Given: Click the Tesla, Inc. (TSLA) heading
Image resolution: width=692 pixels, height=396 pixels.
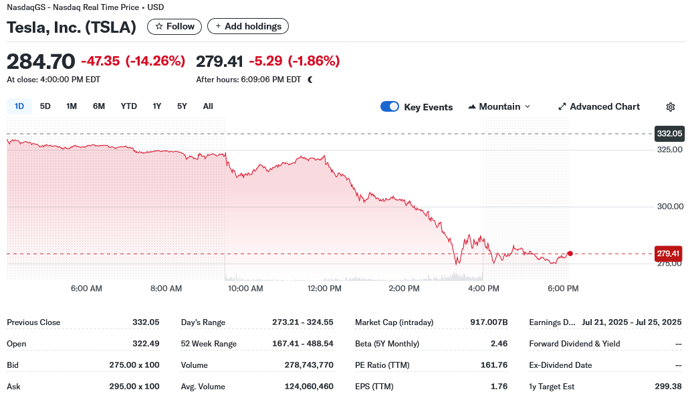Looking at the screenshot, I should coord(72,27).
